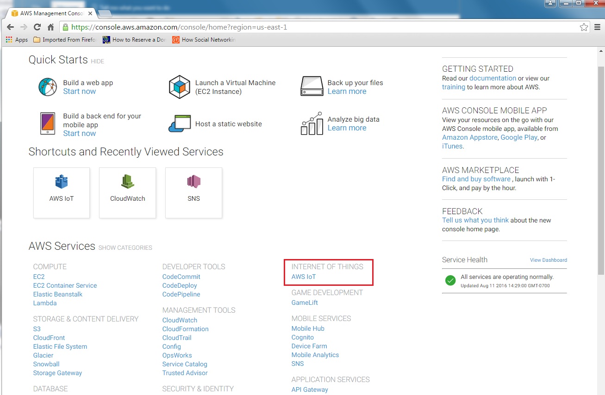Open the Lambda service link

tap(45, 303)
